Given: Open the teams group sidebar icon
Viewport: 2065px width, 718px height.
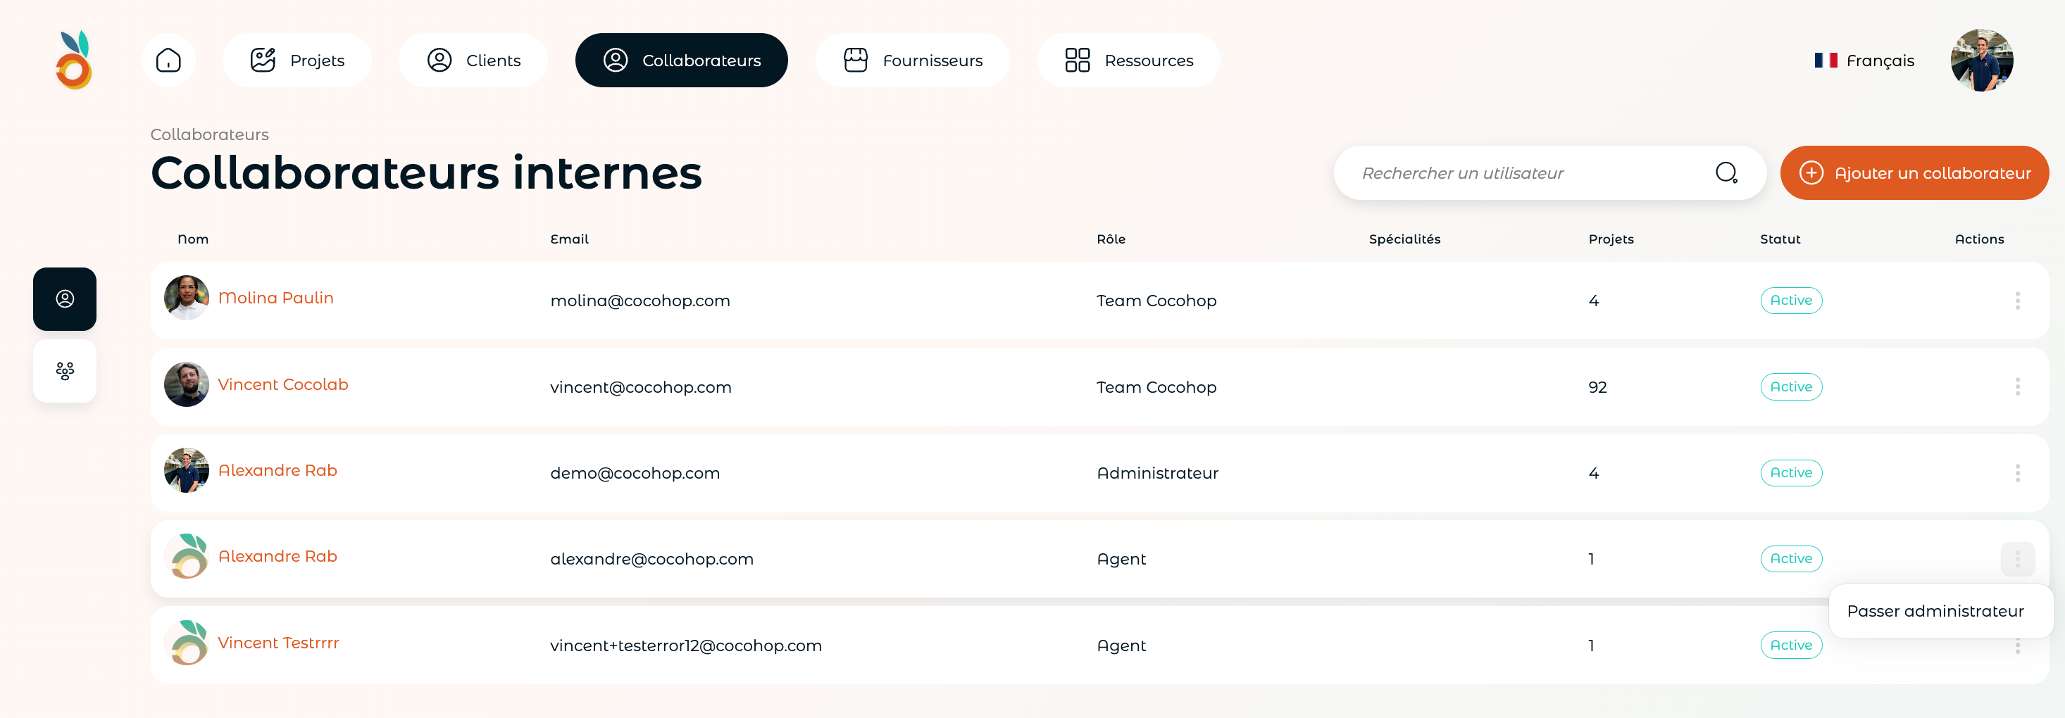Looking at the screenshot, I should (x=65, y=370).
